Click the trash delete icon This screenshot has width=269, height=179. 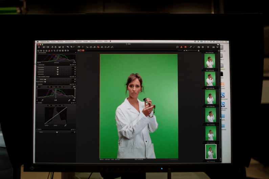63,47
